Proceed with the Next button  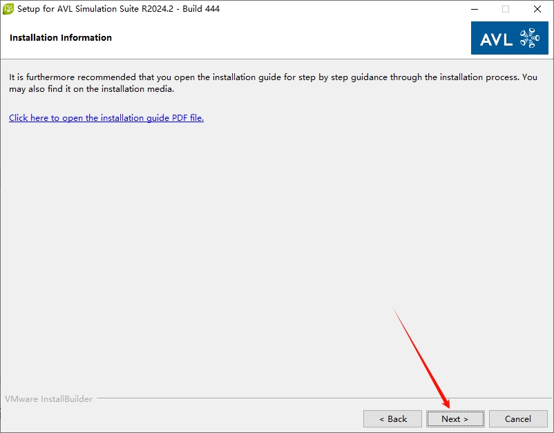click(455, 418)
